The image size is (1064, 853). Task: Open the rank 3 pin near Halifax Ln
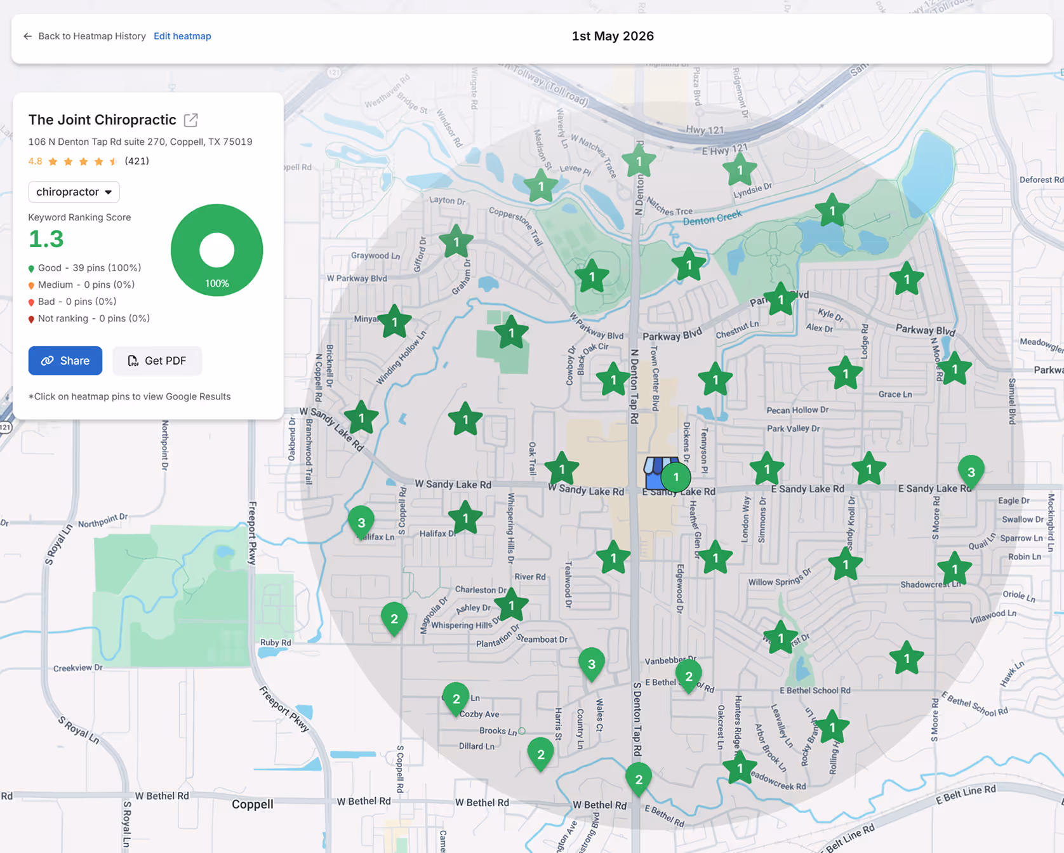pos(361,523)
